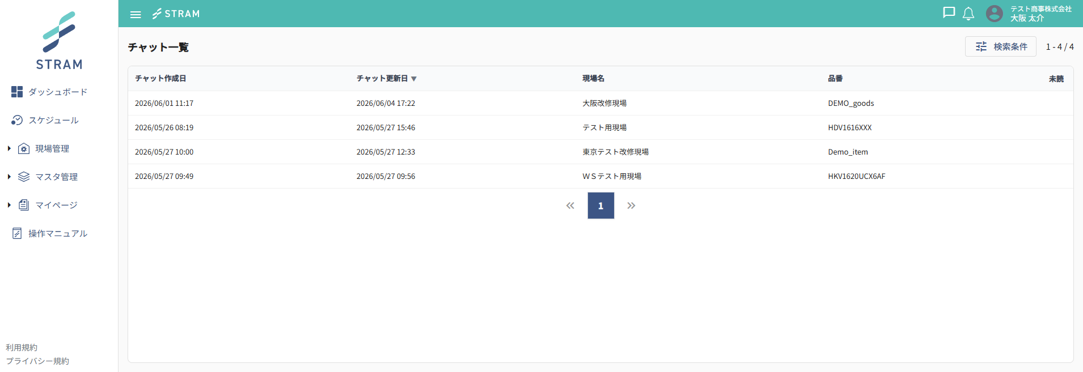
Task: Click the next page double chevron
Action: [631, 206]
